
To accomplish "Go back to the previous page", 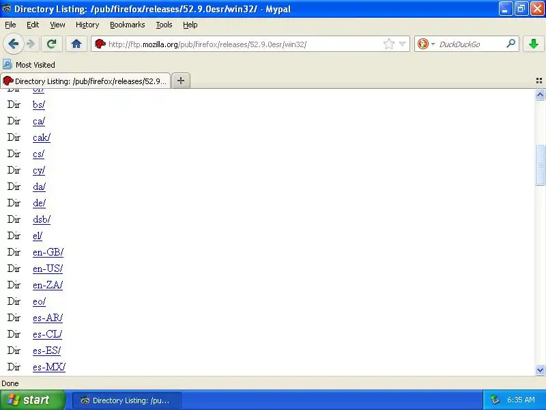I will click(14, 44).
